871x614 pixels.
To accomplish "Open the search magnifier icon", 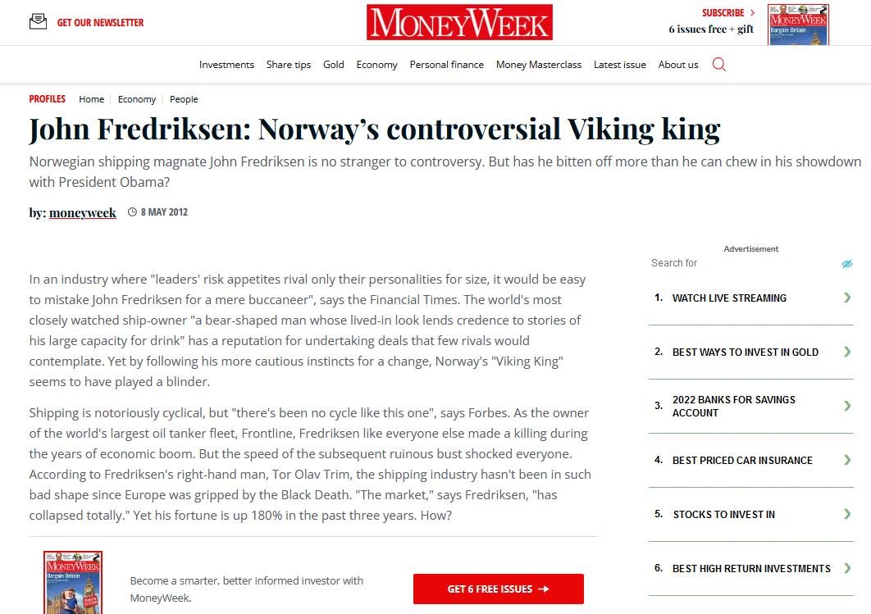I will [719, 65].
